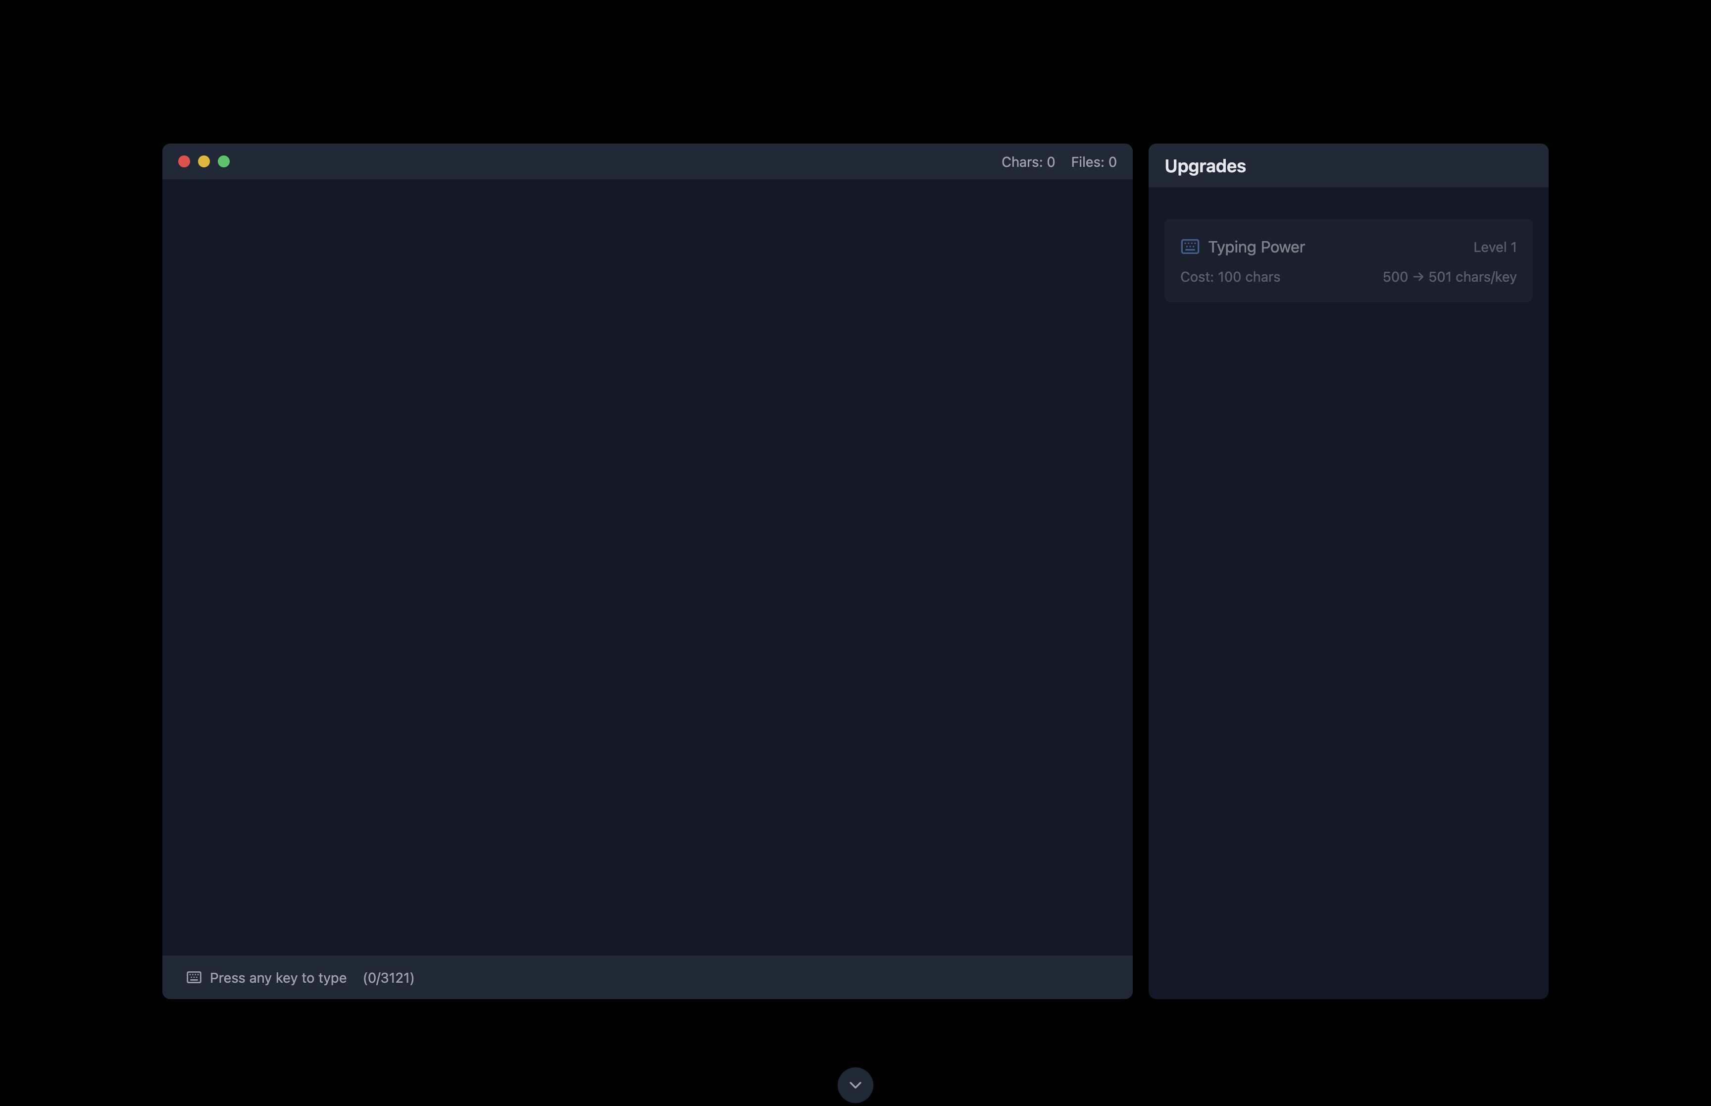Open the downward arrow at screen bottom

tap(855, 1084)
